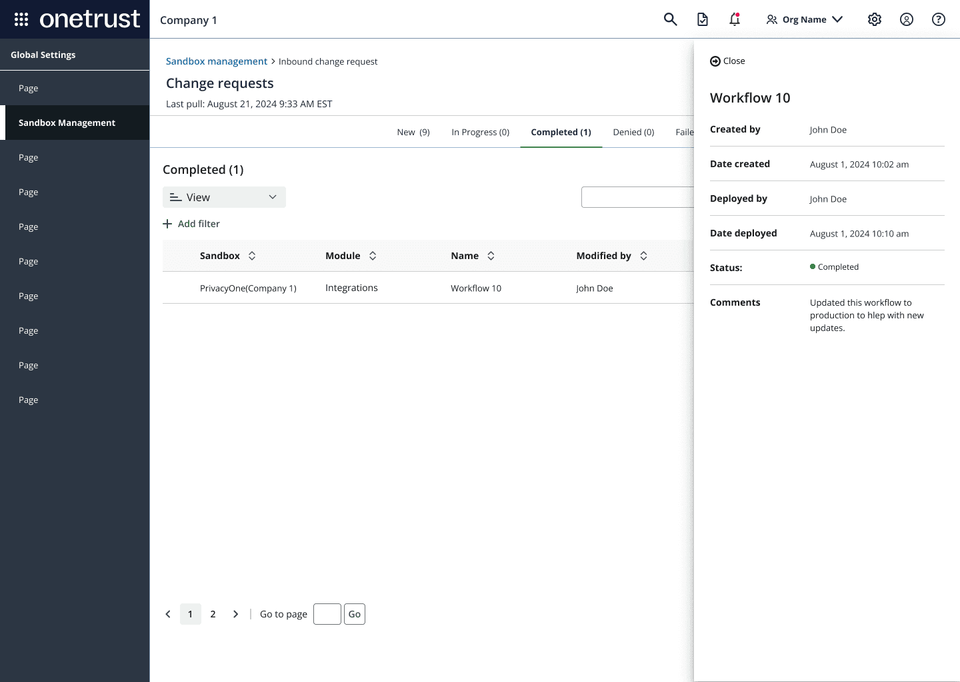Go to the previous page arrow
This screenshot has width=960, height=682.
point(168,614)
